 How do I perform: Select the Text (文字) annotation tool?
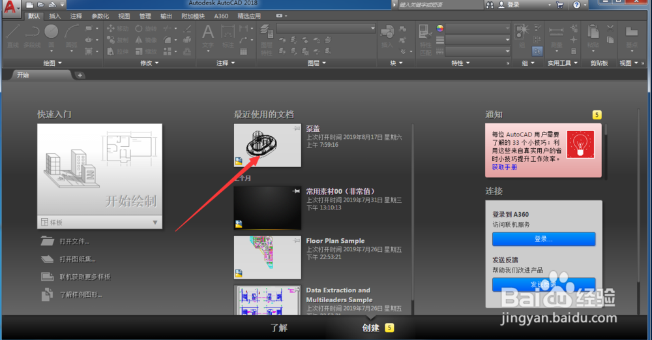point(208,37)
